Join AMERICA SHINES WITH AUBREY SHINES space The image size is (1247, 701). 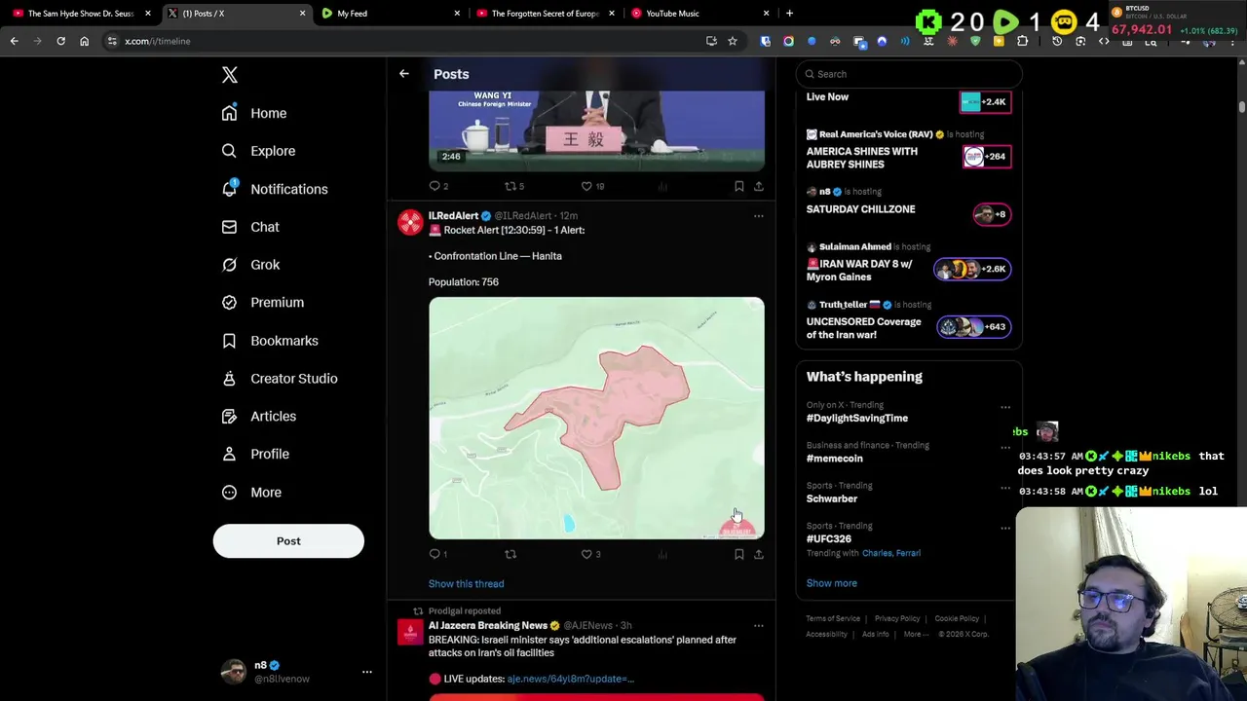point(908,150)
